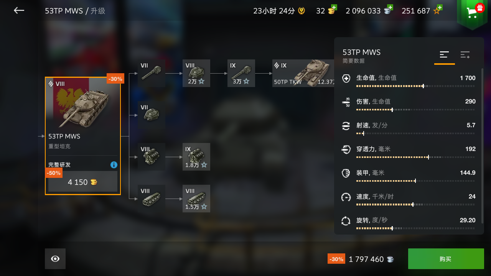Open the blue info icon beside 完整研发
Image resolution: width=491 pixels, height=276 pixels.
coord(114,165)
